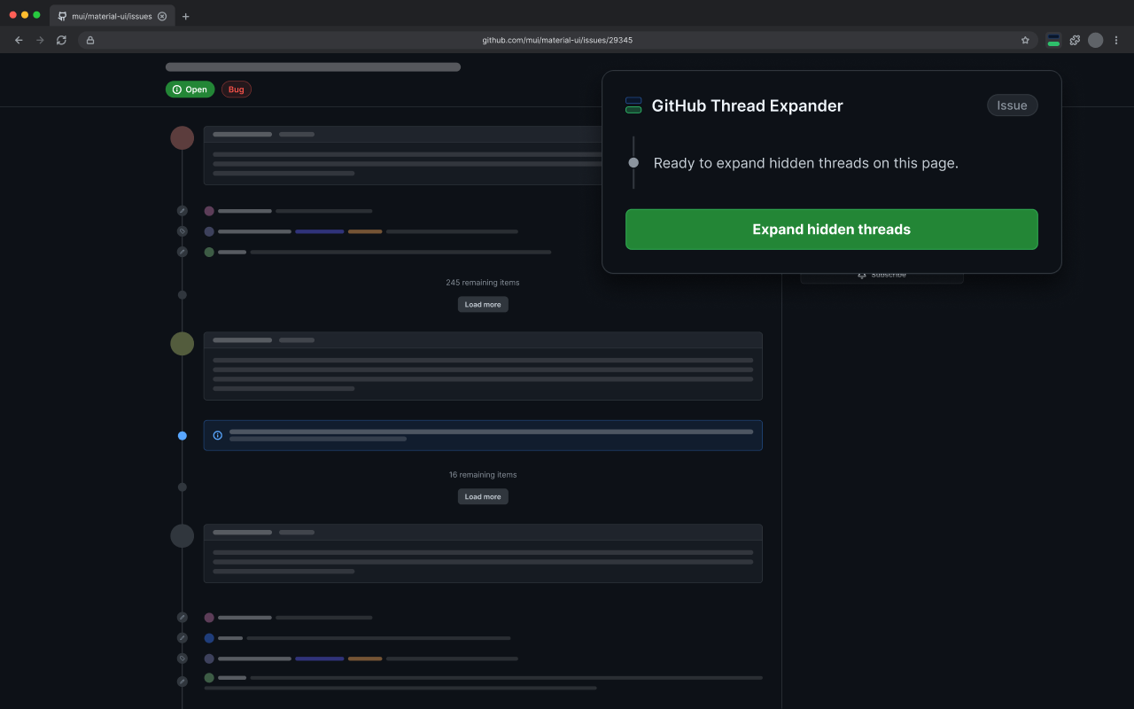Click the first commenter's reddish avatar
1134x709 pixels.
[183, 137]
